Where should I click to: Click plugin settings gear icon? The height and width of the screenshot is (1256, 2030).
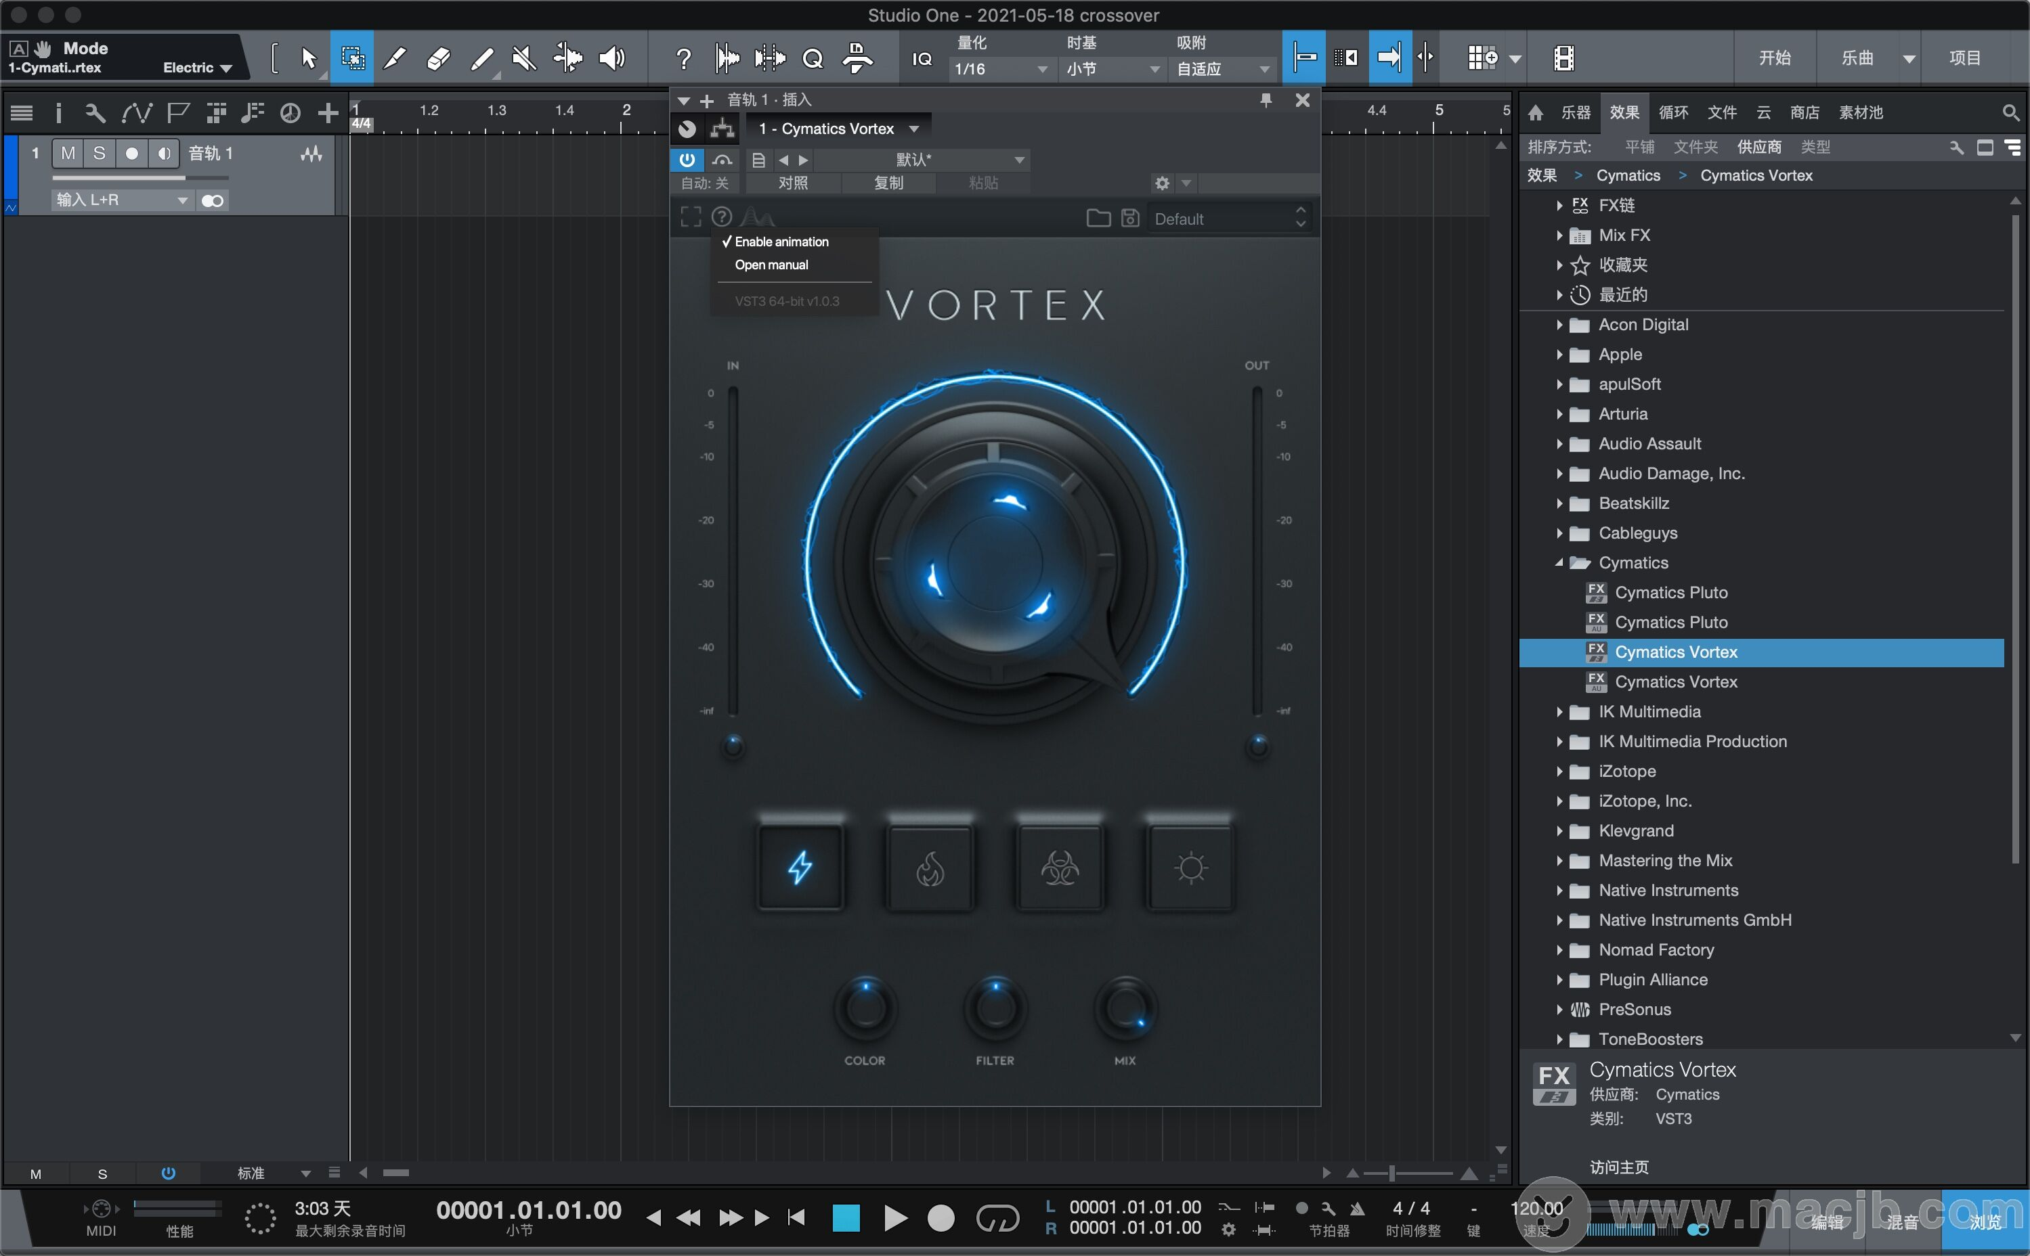pos(1162,183)
